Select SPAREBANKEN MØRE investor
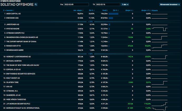The width and height of the screenshot is (182, 111). coord(15,50)
